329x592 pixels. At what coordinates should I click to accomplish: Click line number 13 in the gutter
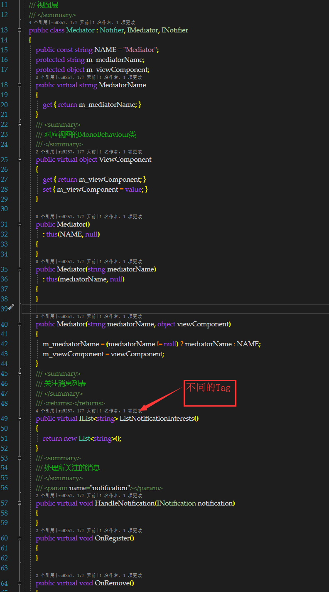[5, 30]
